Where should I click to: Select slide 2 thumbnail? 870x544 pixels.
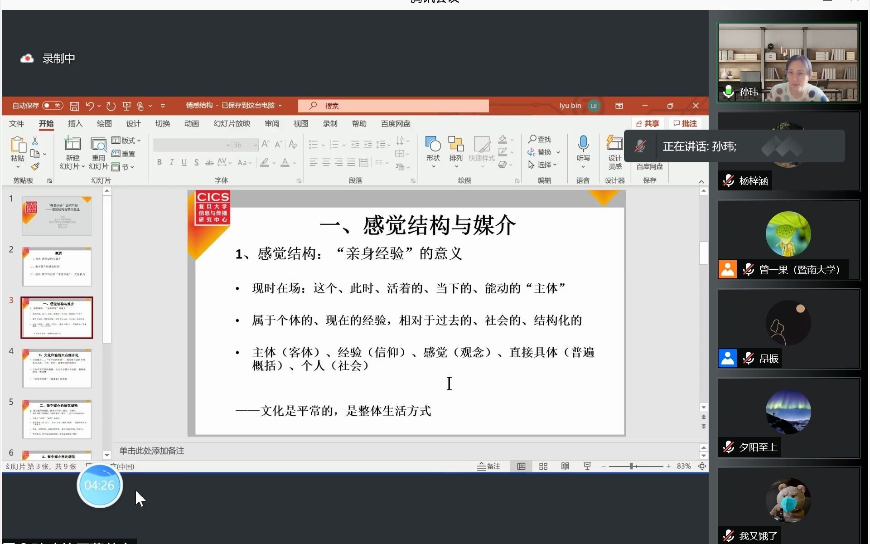(57, 267)
